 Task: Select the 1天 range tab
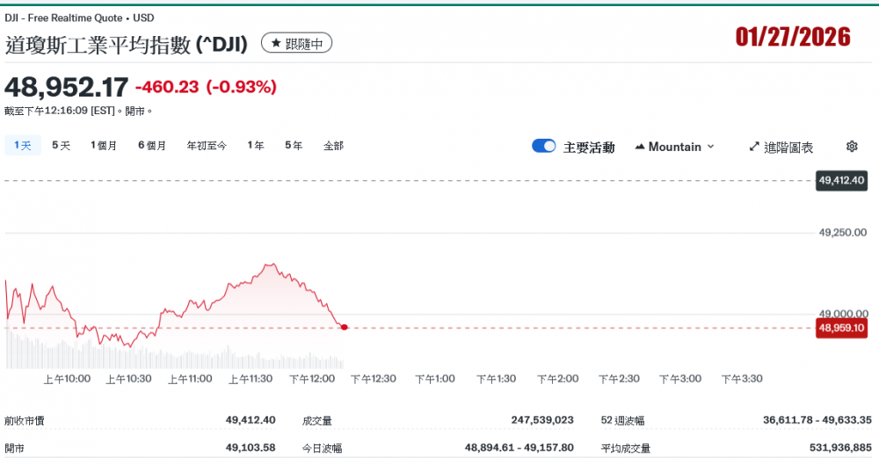pyautogui.click(x=22, y=146)
